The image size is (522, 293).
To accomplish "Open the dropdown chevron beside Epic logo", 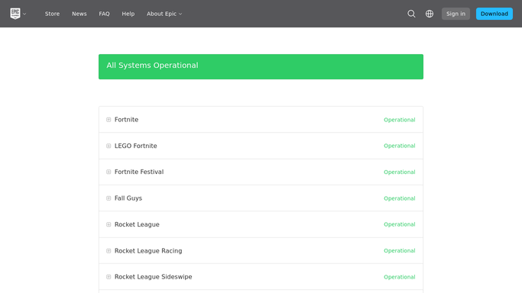I will (x=24, y=14).
